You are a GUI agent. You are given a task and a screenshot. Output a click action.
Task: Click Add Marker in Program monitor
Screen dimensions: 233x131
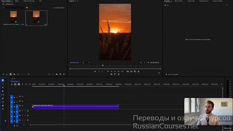click(95, 71)
